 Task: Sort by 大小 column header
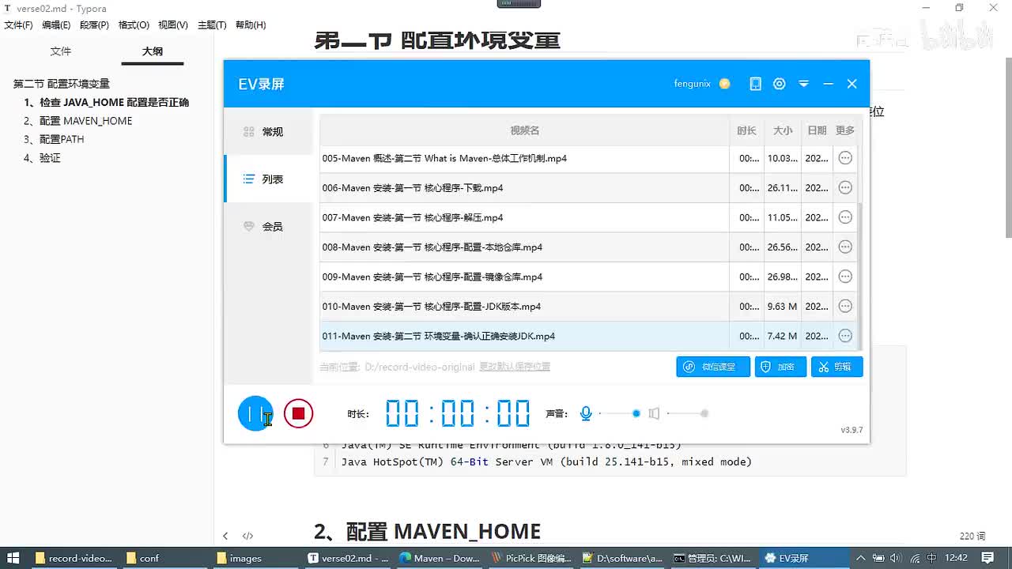pyautogui.click(x=783, y=130)
